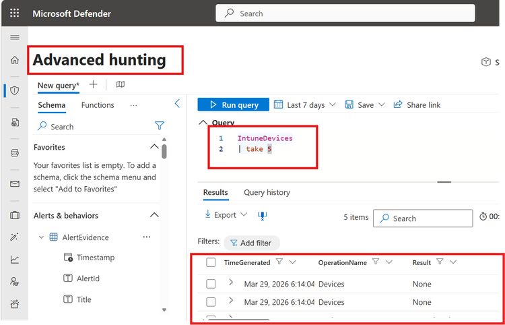The image size is (505, 325).
Task: Collapse Alerts & behaviors section
Action: [x=155, y=214]
